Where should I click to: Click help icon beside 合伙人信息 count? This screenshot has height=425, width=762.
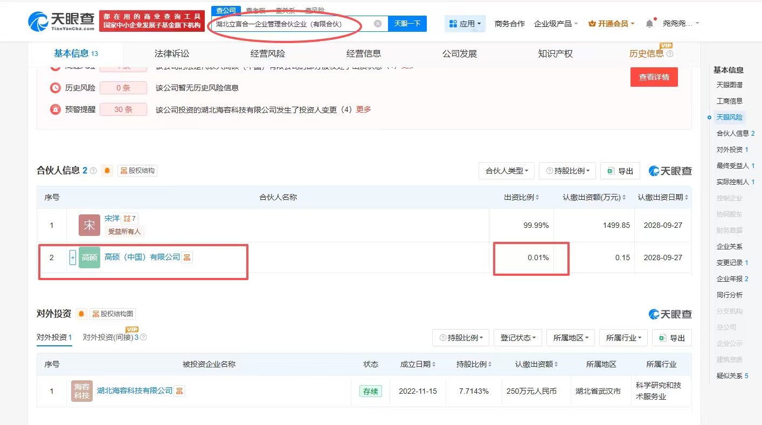coord(93,171)
